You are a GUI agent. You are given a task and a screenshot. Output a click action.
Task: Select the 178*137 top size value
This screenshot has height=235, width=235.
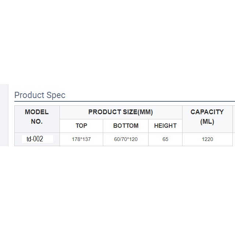coord(81,139)
